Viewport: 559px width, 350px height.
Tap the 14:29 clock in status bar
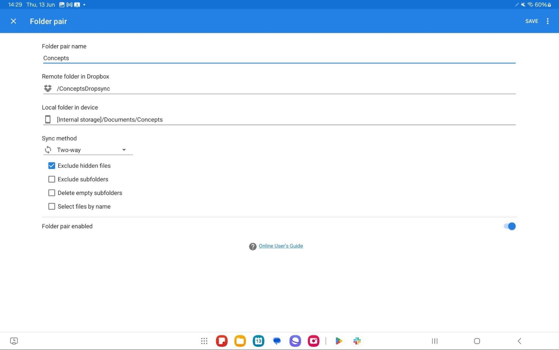(x=15, y=5)
